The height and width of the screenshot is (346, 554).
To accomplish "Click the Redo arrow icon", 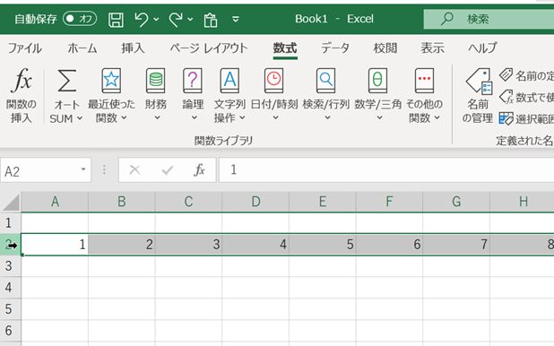I will tap(176, 19).
